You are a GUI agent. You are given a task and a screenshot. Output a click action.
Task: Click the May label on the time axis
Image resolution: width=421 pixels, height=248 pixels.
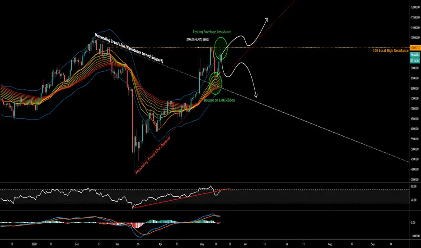point(202,244)
